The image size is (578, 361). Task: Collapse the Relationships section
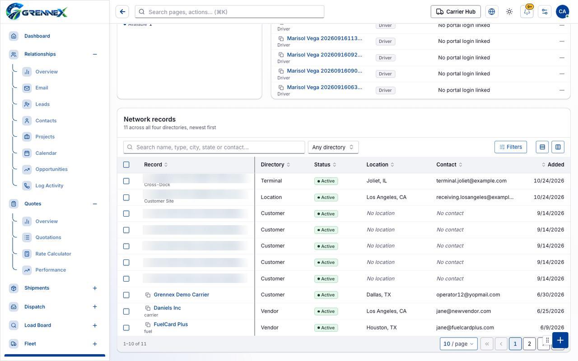[x=95, y=54]
